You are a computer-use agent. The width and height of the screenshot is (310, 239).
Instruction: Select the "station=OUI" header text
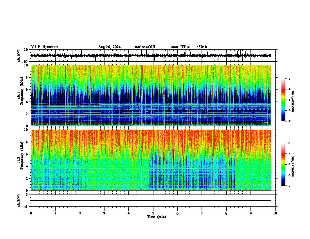(145, 47)
